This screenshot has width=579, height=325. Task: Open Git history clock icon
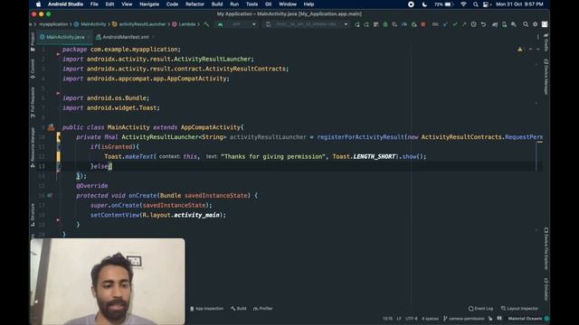coord(474,24)
